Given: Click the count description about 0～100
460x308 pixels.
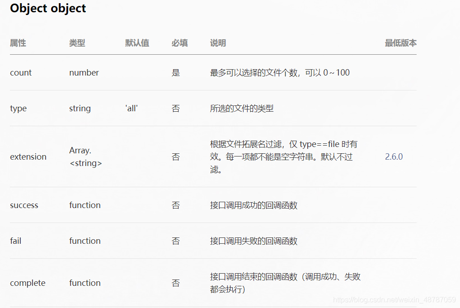Looking at the screenshot, I should click(280, 72).
